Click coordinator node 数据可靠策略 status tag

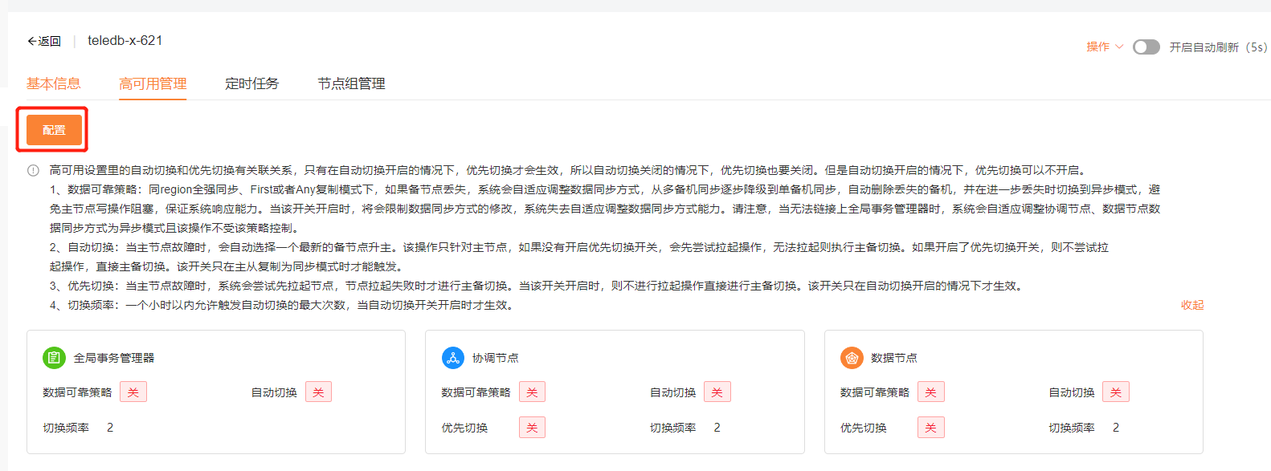[x=532, y=392]
